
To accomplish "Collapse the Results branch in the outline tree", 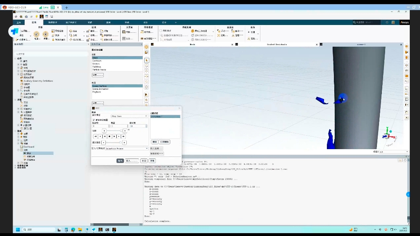I will [15, 131].
